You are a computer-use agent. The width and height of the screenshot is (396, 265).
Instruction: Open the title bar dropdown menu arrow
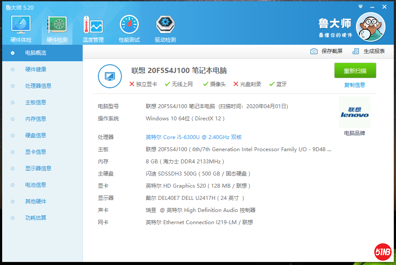coord(360,7)
